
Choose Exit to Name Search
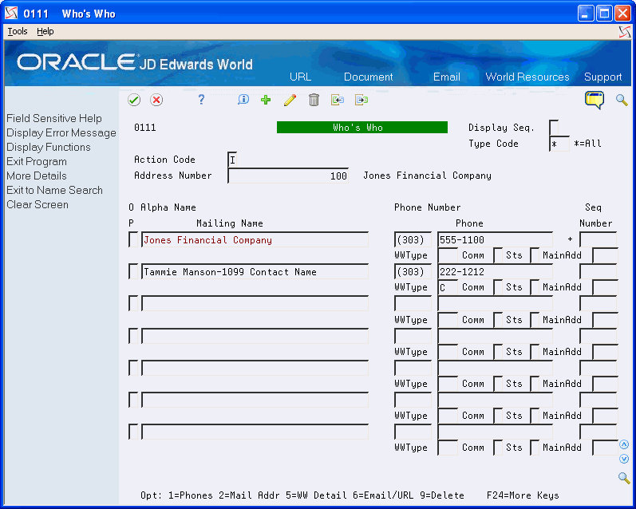pyautogui.click(x=54, y=190)
